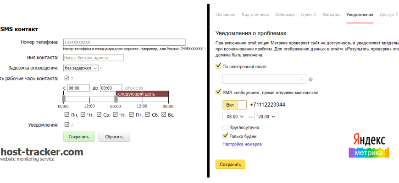Expand the 20:00 end time dropdown
Viewport: 399px width, 183px height.
tap(266, 117)
